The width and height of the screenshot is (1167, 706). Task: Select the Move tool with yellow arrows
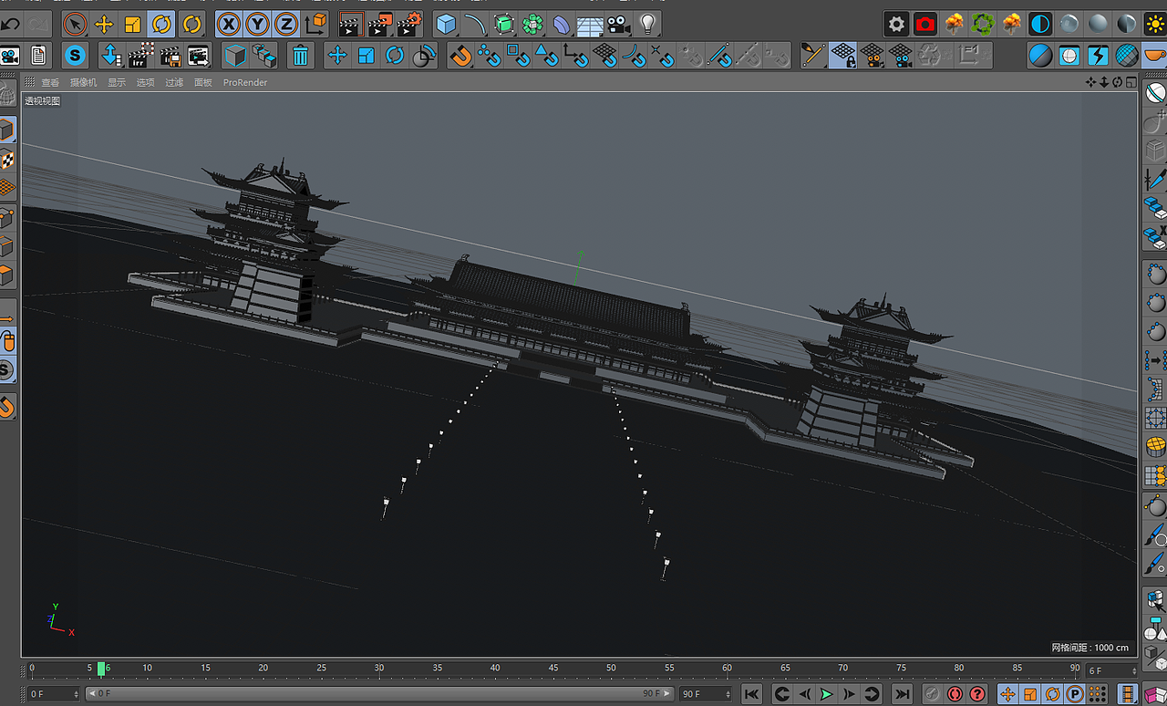click(104, 24)
